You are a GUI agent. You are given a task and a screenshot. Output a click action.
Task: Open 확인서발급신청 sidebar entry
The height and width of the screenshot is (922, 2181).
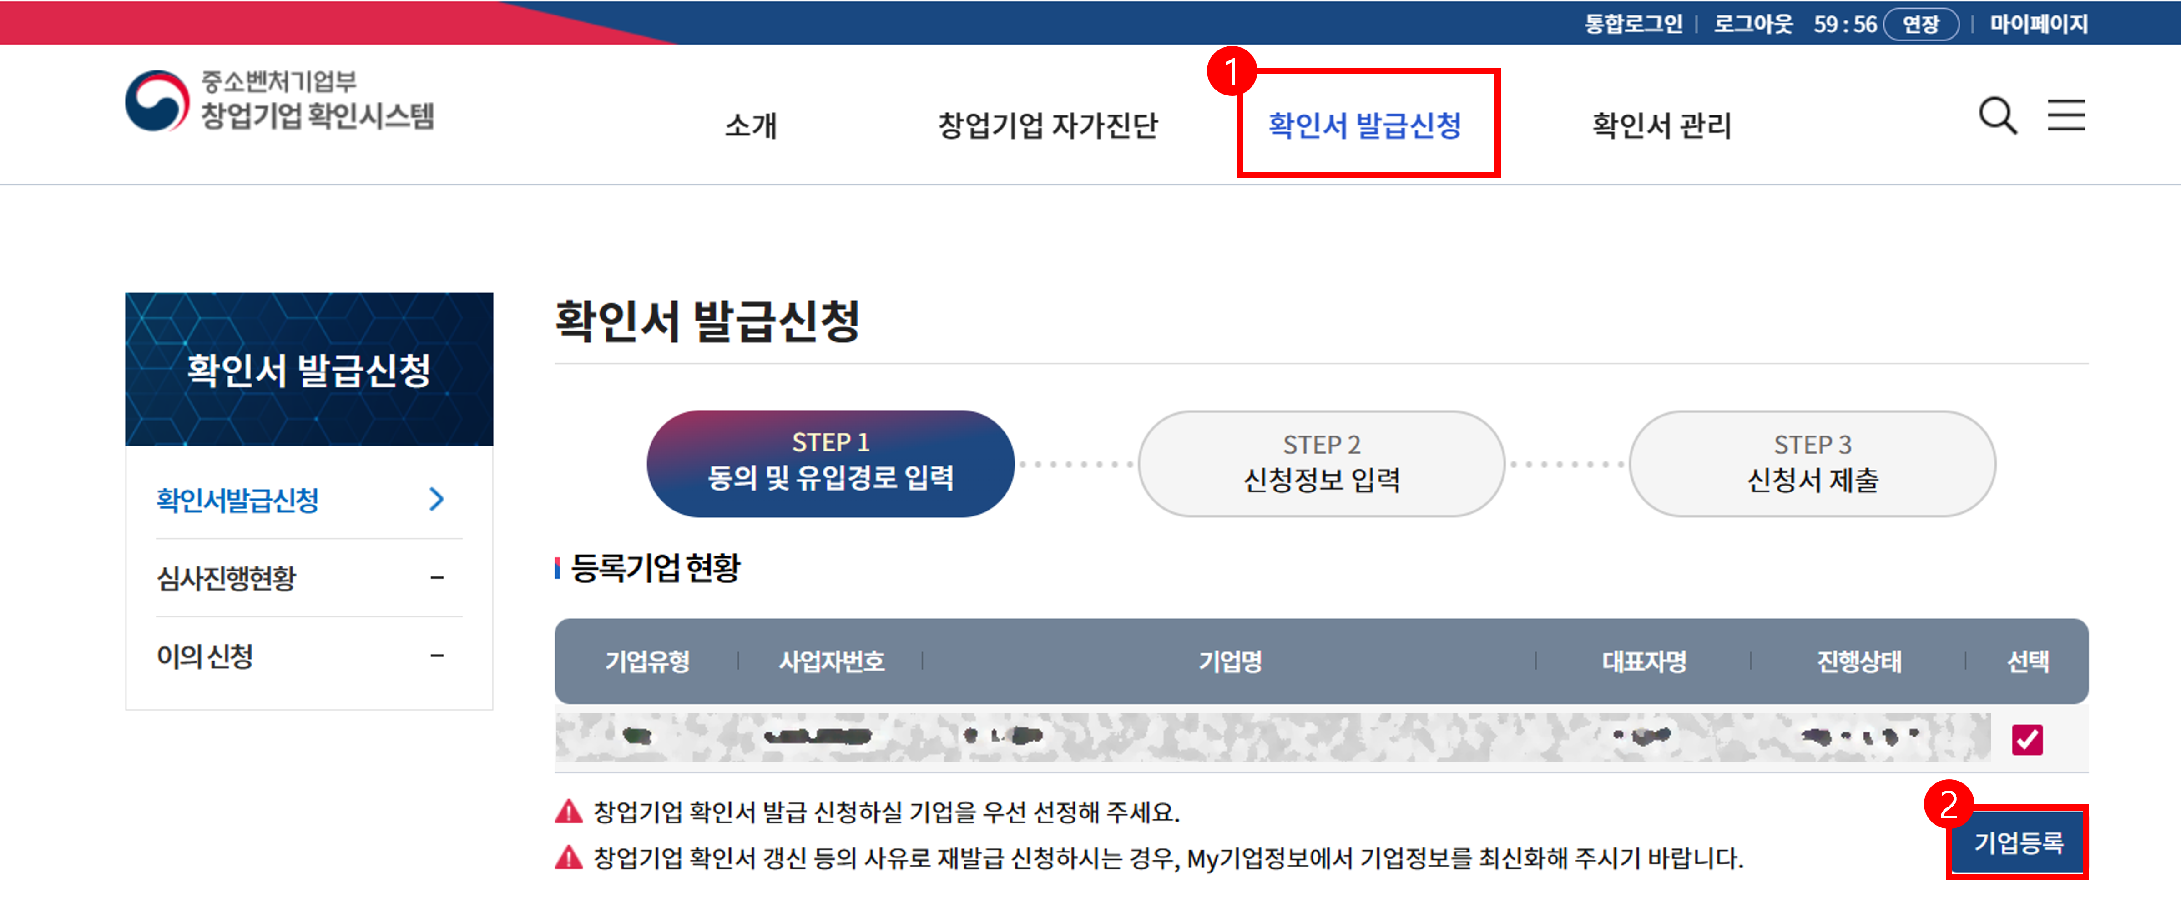[238, 500]
